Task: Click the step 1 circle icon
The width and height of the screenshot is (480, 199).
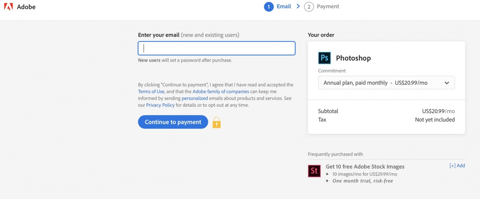Action: tap(269, 7)
